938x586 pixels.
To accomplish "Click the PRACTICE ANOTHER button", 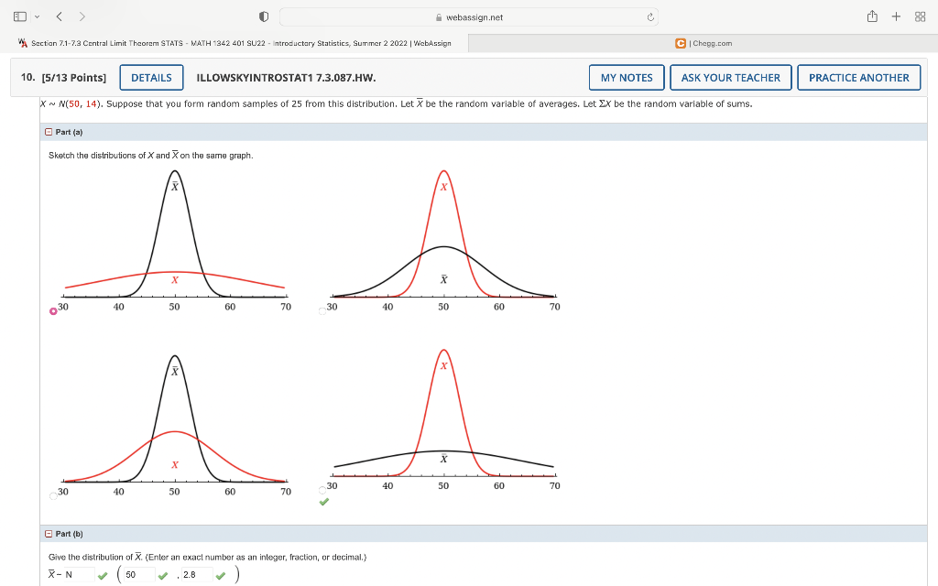I will [858, 77].
